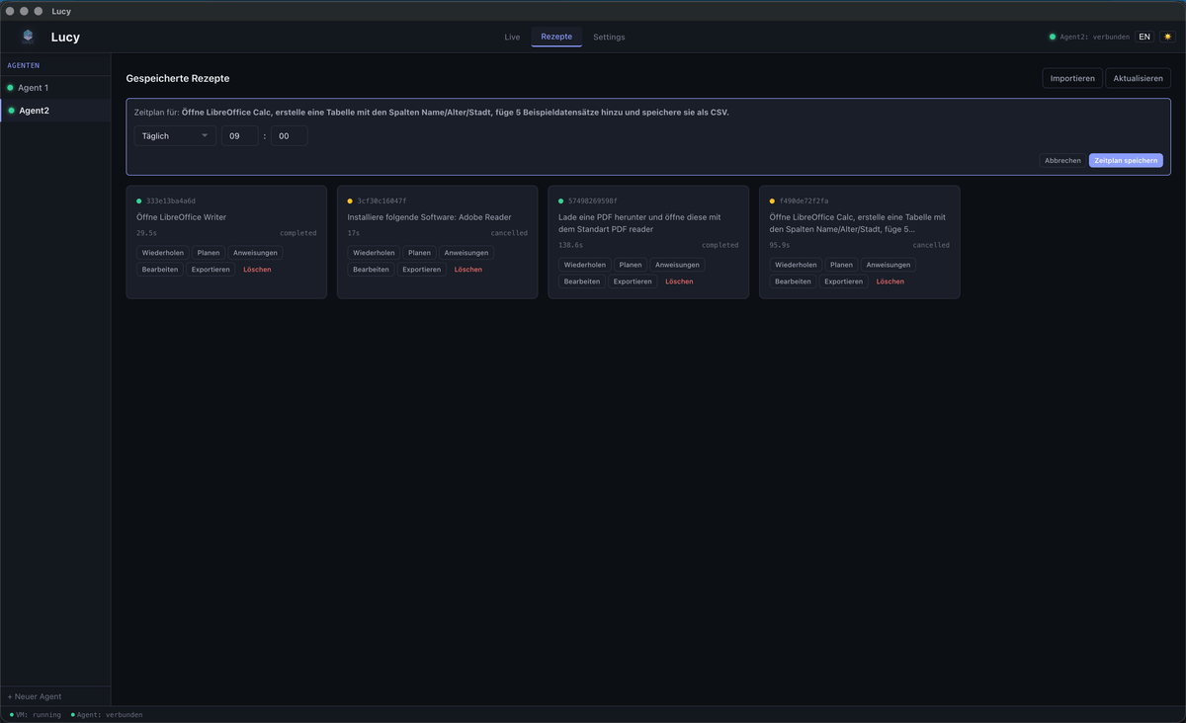
Task: Switch language with the EN button
Action: (x=1144, y=37)
